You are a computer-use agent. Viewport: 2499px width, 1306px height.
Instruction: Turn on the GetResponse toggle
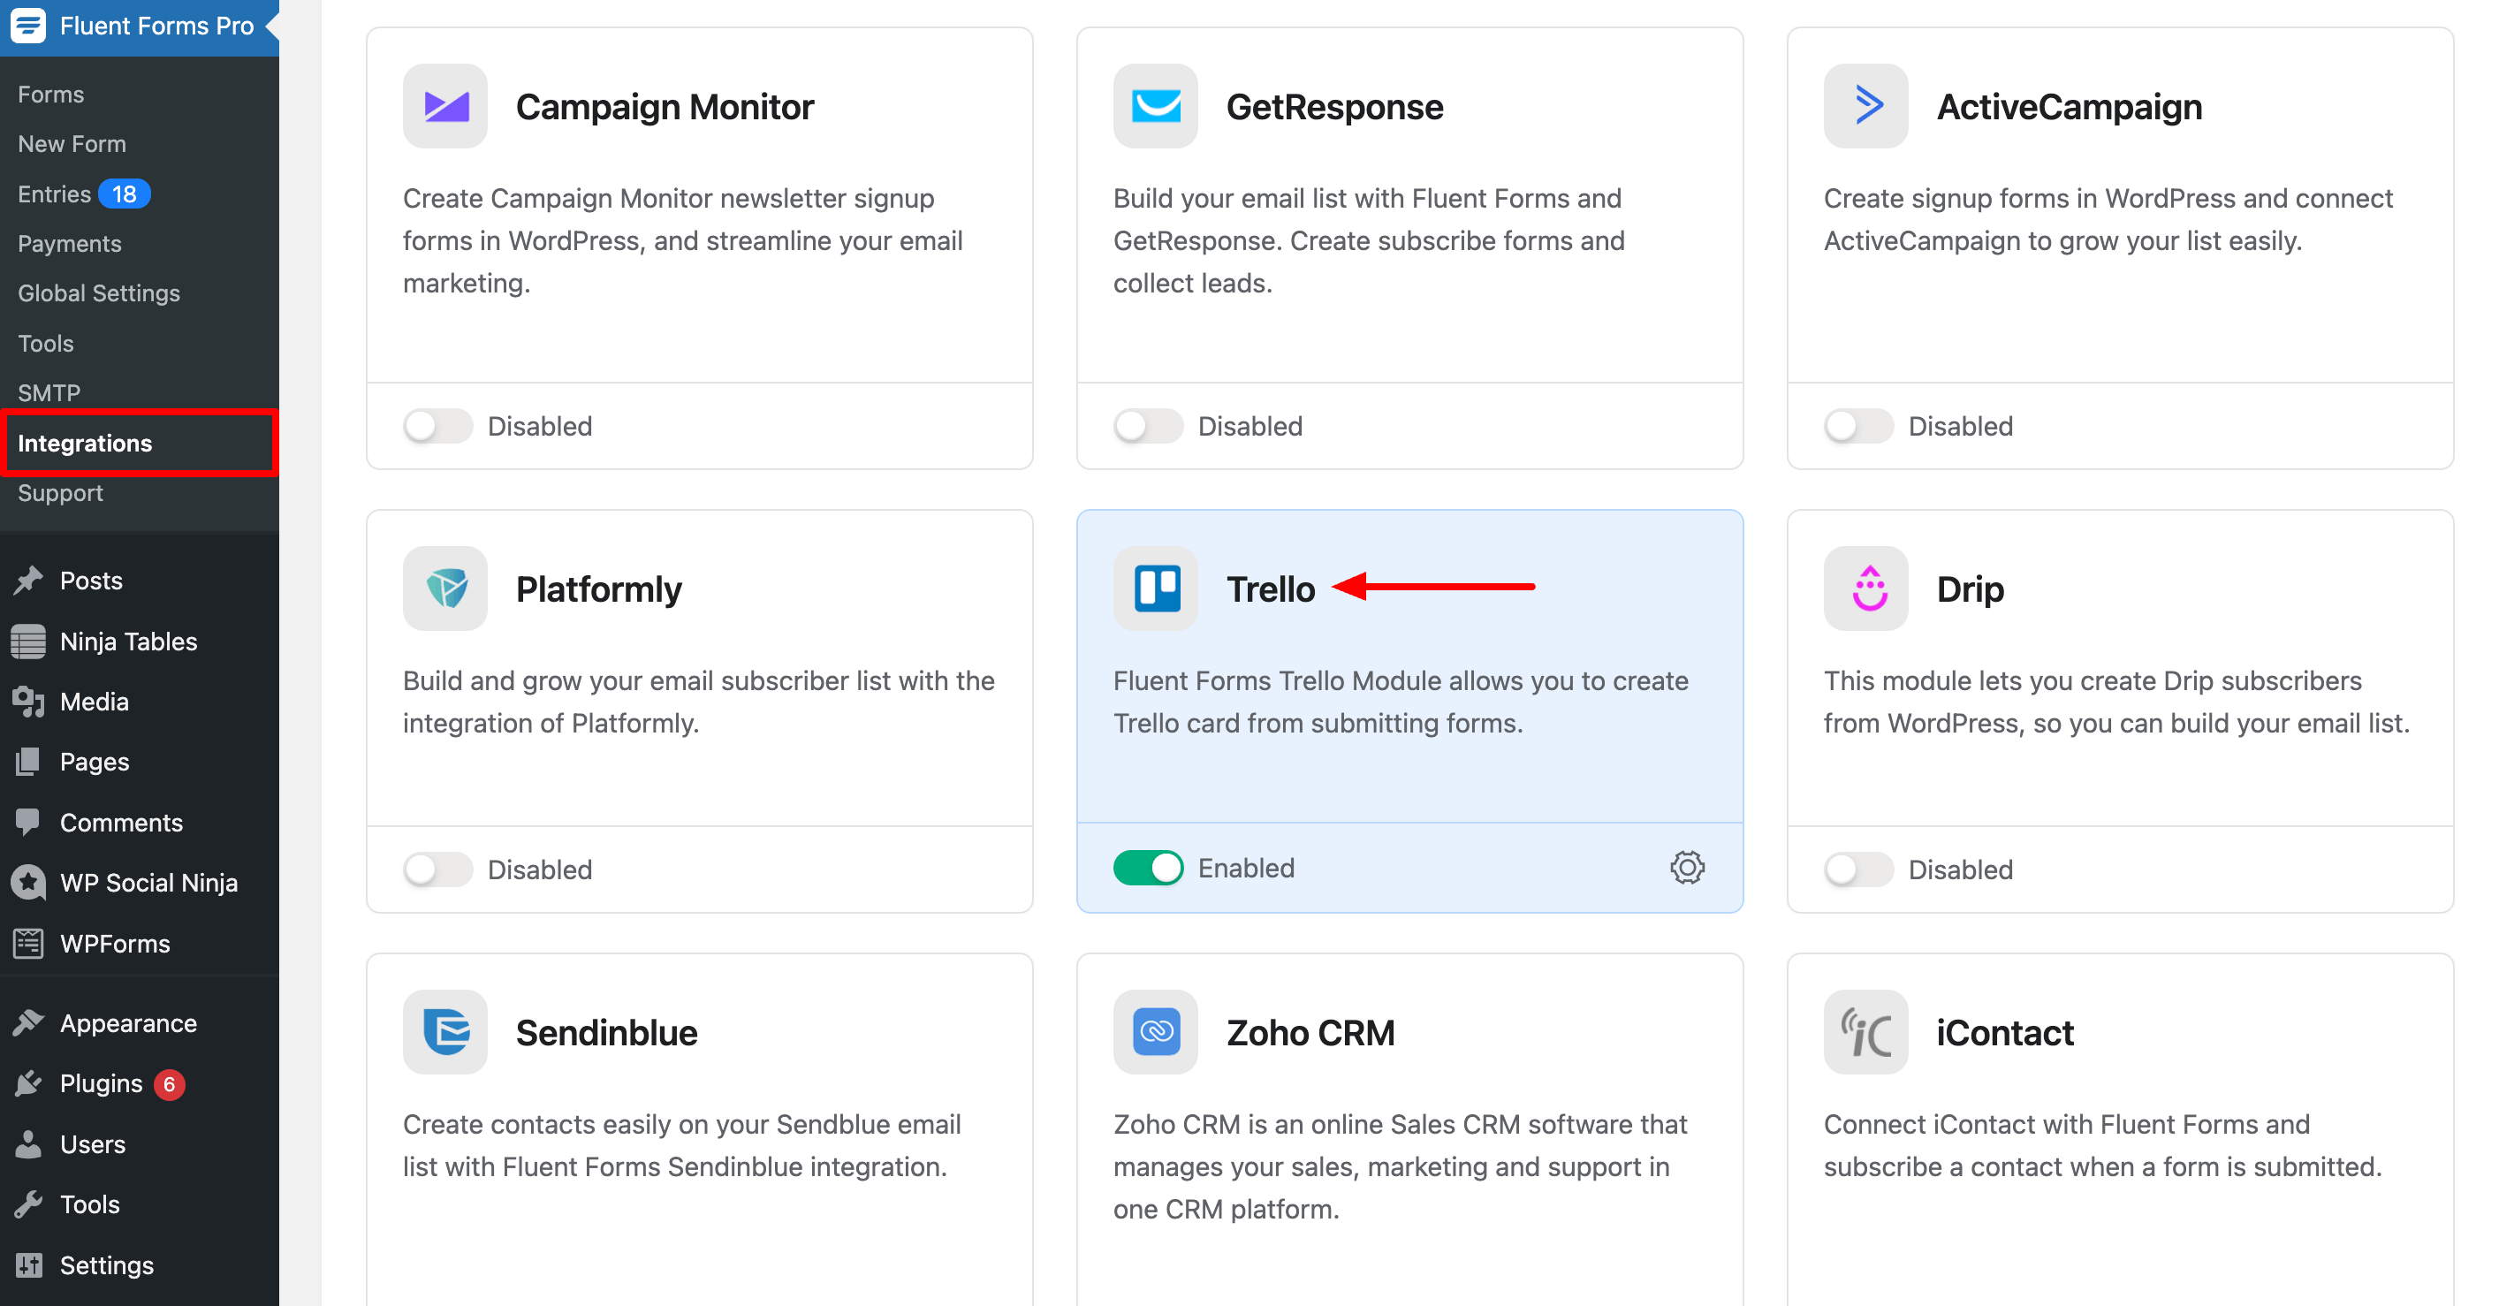[1148, 426]
